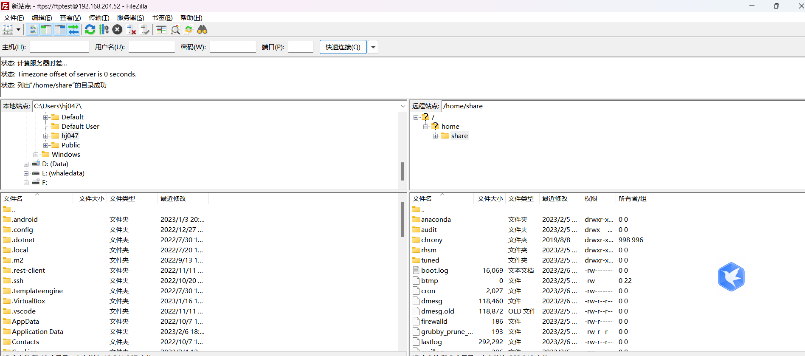Expand the D: (Data) drive
The width and height of the screenshot is (805, 356).
pos(26,164)
